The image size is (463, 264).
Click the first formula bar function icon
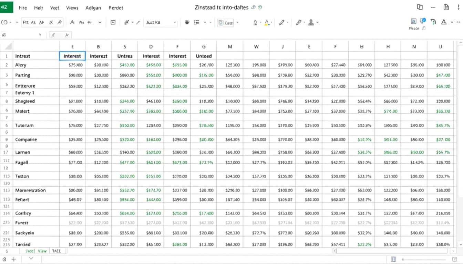click(53, 35)
